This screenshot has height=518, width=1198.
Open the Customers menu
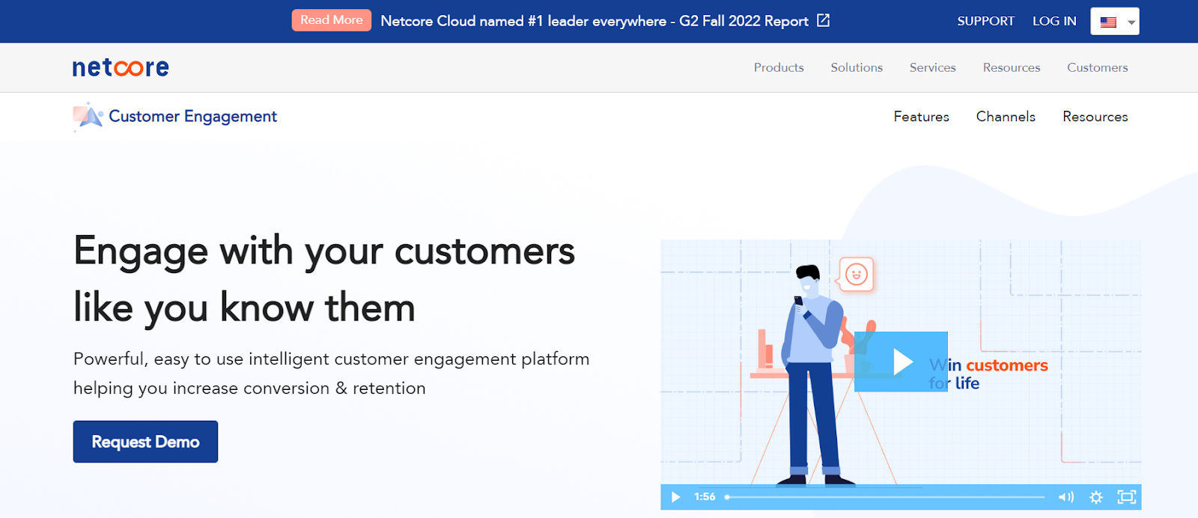pyautogui.click(x=1097, y=67)
